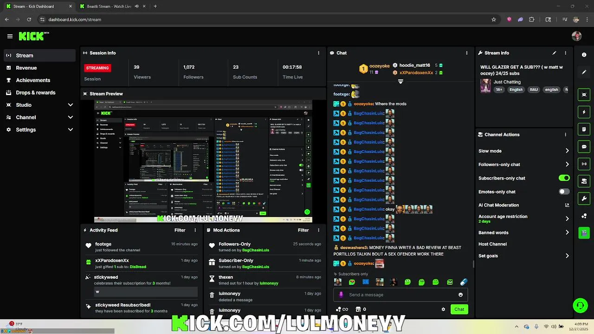This screenshot has width=594, height=334.
Task: Open AI Chat Moderation external link icon
Action: [567, 205]
